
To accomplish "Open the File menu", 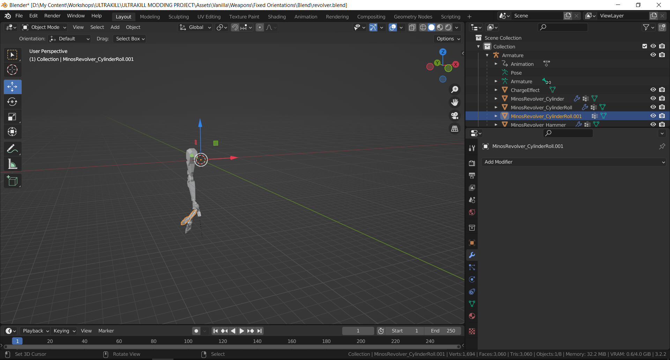I will 19,16.
